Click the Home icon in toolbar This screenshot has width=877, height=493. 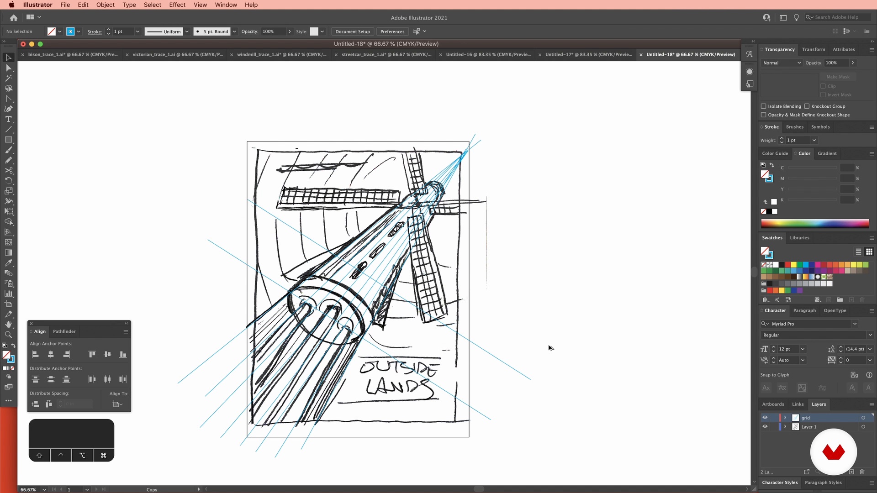click(x=14, y=17)
